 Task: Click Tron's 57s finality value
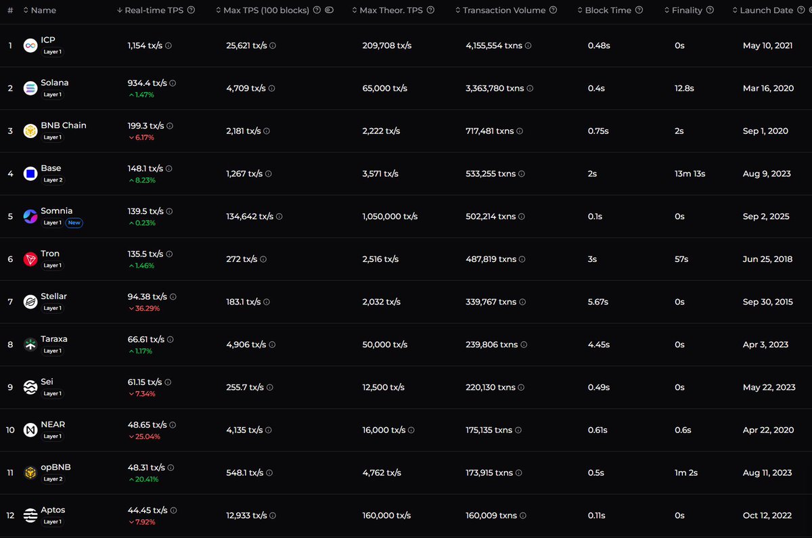pos(681,259)
